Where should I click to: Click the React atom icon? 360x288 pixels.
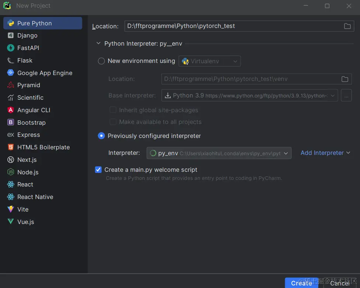[11, 185]
